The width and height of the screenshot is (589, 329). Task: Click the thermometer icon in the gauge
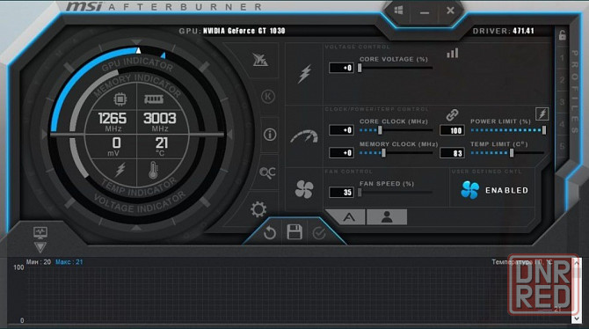point(153,170)
